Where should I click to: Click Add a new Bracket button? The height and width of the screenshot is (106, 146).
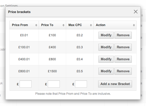pos(115,84)
